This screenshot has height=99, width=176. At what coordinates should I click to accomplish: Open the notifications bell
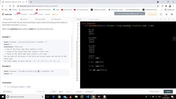(x=166, y=14)
